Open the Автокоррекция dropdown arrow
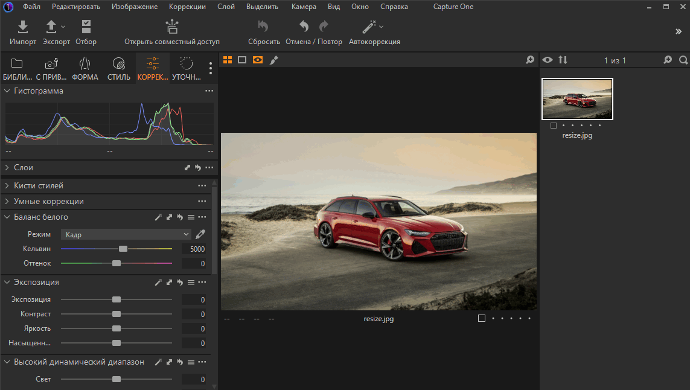 pos(381,27)
